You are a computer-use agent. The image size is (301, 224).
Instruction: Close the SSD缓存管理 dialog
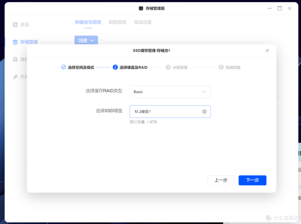click(267, 50)
